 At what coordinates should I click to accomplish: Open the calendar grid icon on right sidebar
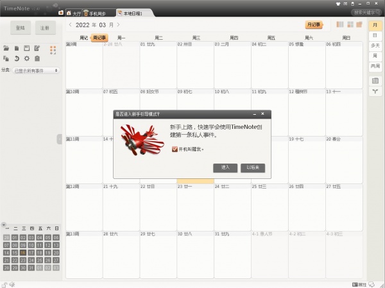(x=375, y=81)
